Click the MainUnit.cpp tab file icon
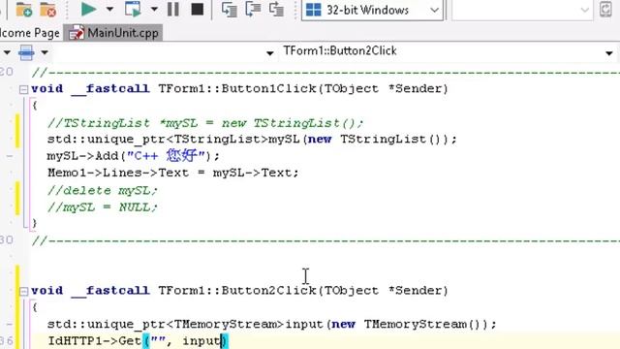The width and height of the screenshot is (620, 349). [x=77, y=33]
